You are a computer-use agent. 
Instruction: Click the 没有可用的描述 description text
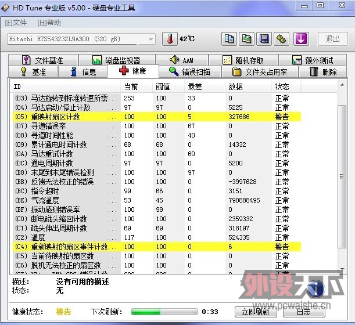coord(83,281)
